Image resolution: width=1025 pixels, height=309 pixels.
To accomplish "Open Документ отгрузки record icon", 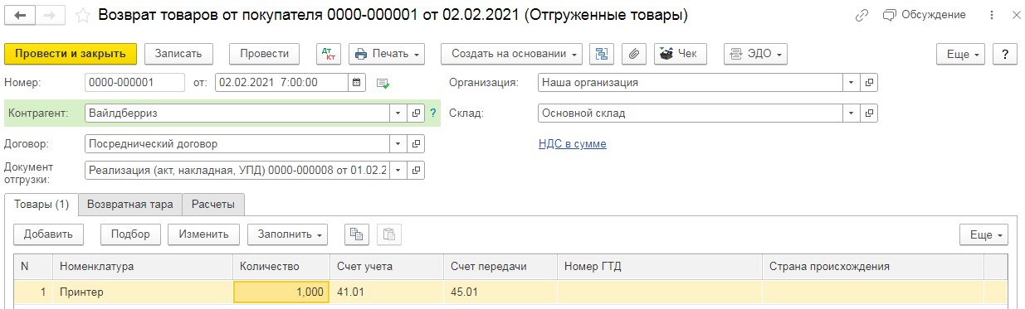I will pos(417,170).
